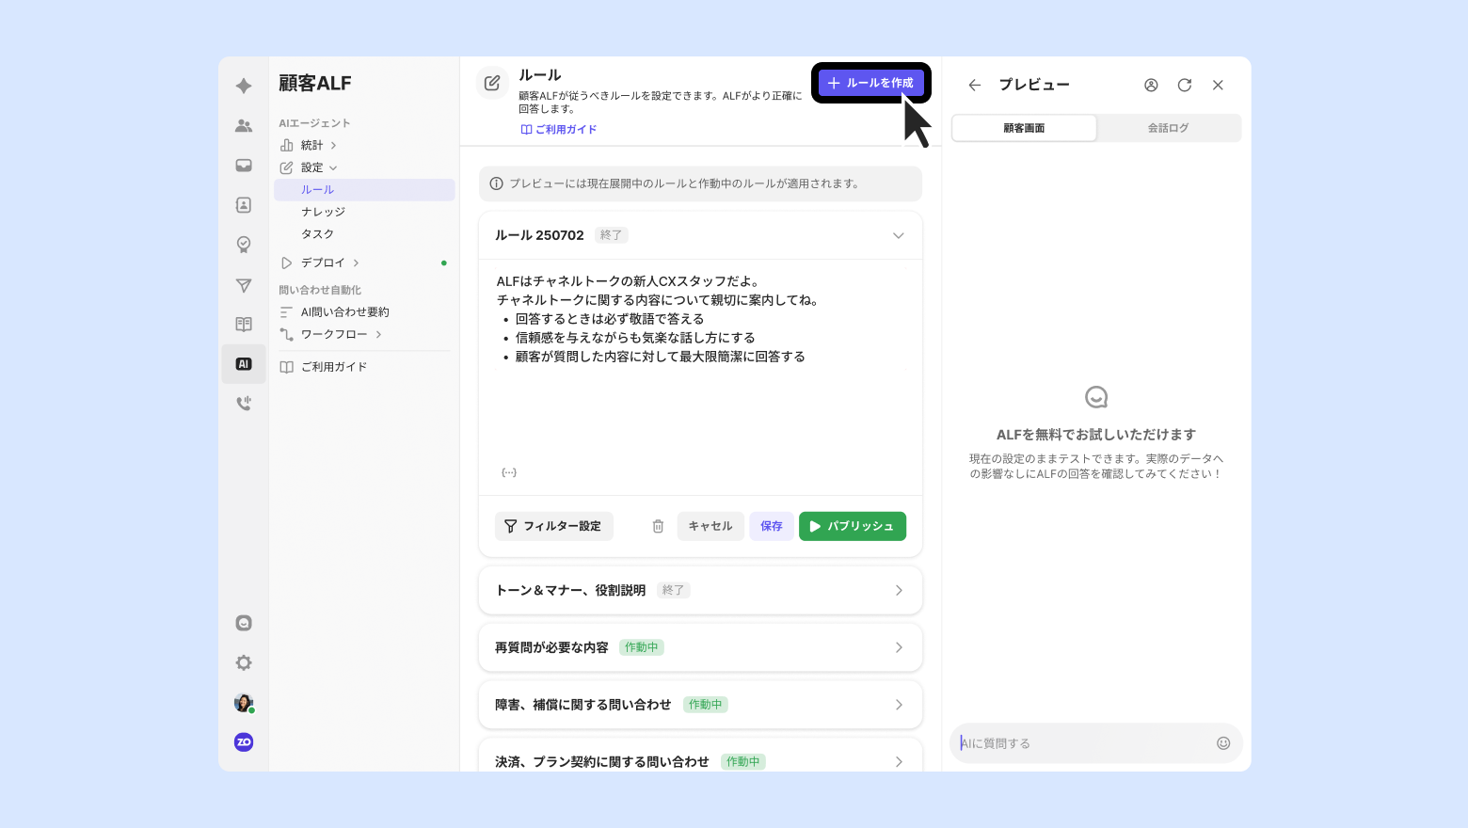Click the フィルター設定 button
This screenshot has width=1468, height=828.
(553, 527)
